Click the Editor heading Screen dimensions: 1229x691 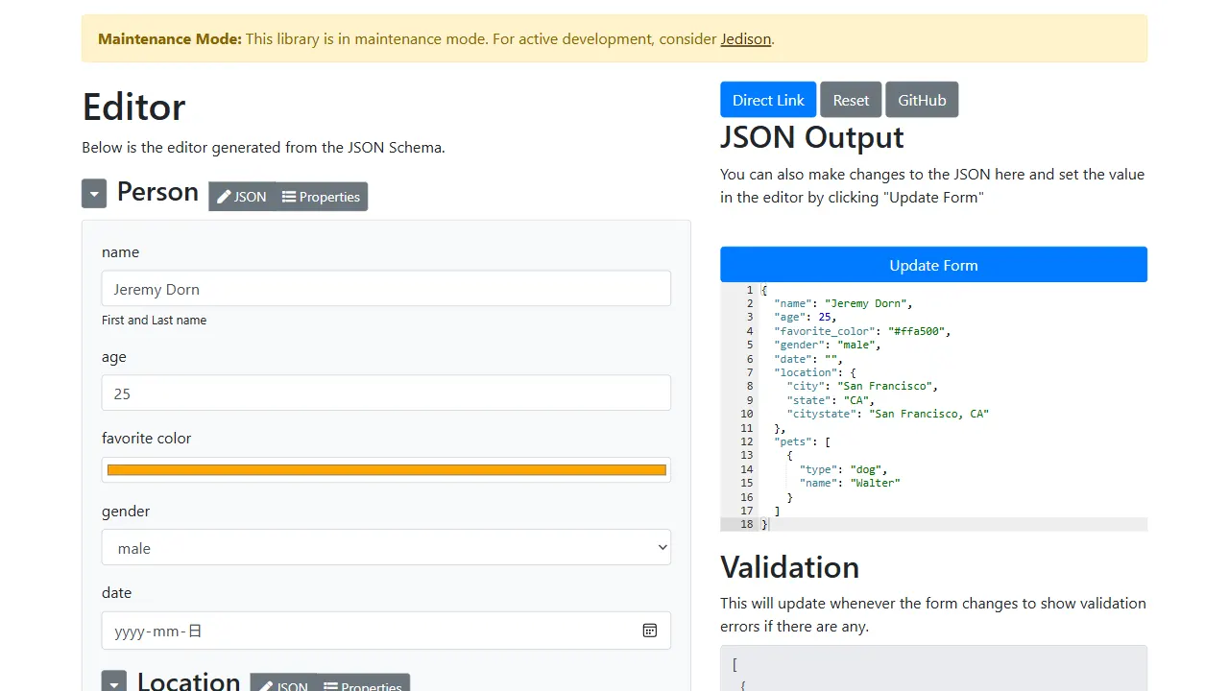pyautogui.click(x=133, y=107)
